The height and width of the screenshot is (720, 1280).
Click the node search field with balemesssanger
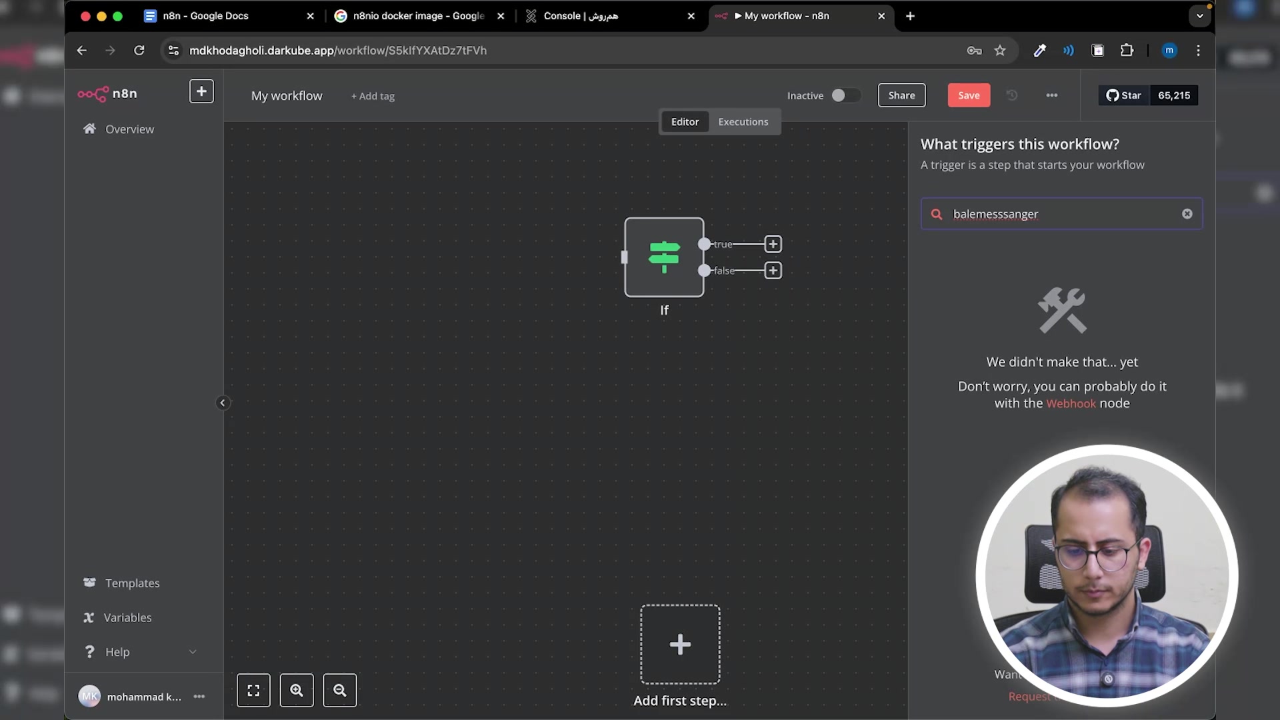(1061, 214)
